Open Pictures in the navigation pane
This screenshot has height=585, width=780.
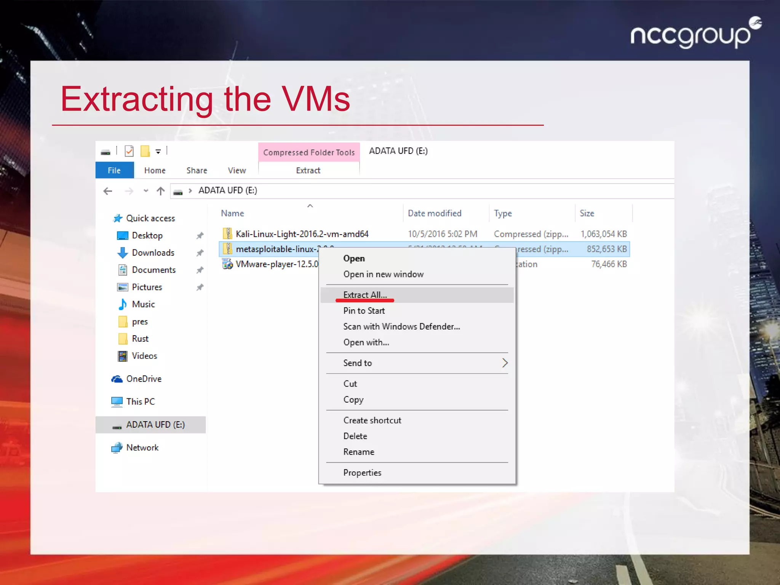147,287
